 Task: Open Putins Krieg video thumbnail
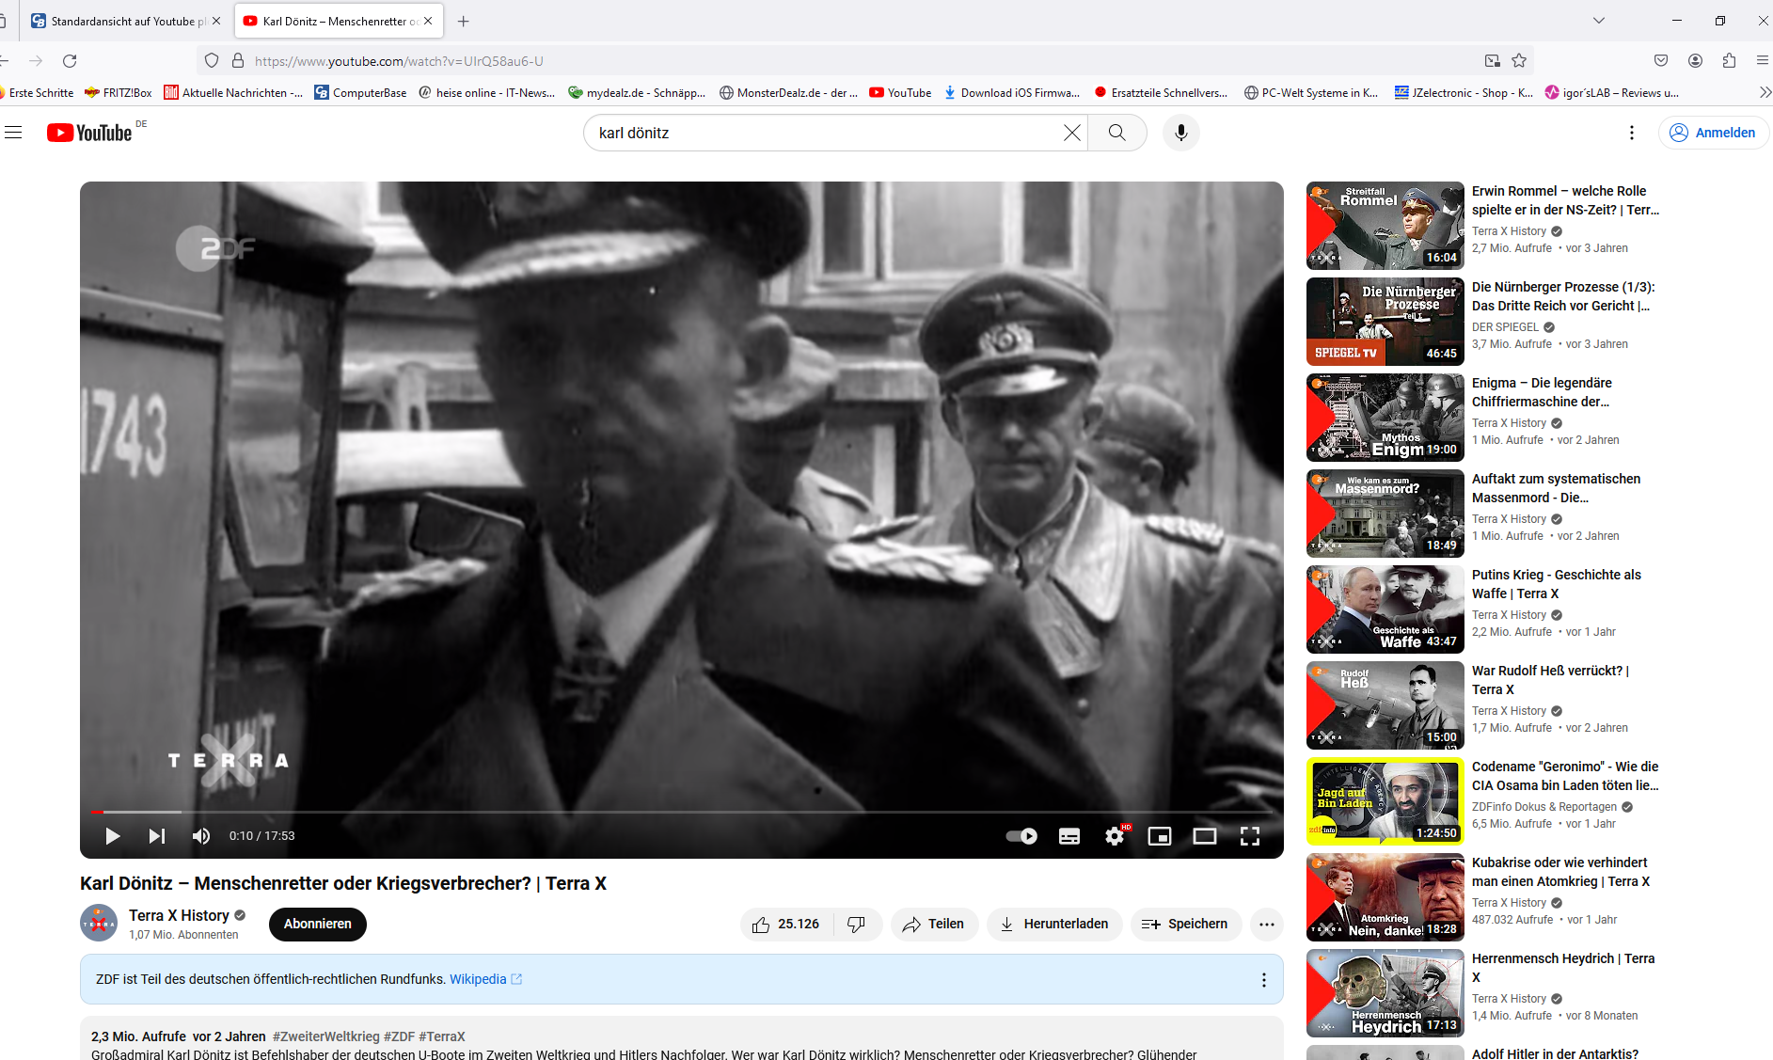(x=1385, y=609)
